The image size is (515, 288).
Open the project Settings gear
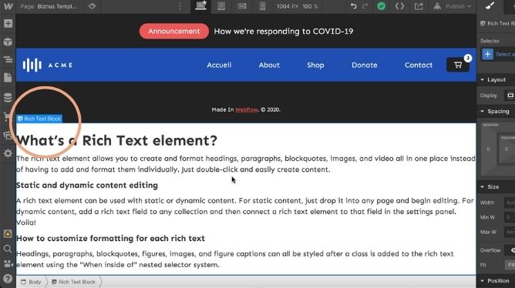coord(8,153)
